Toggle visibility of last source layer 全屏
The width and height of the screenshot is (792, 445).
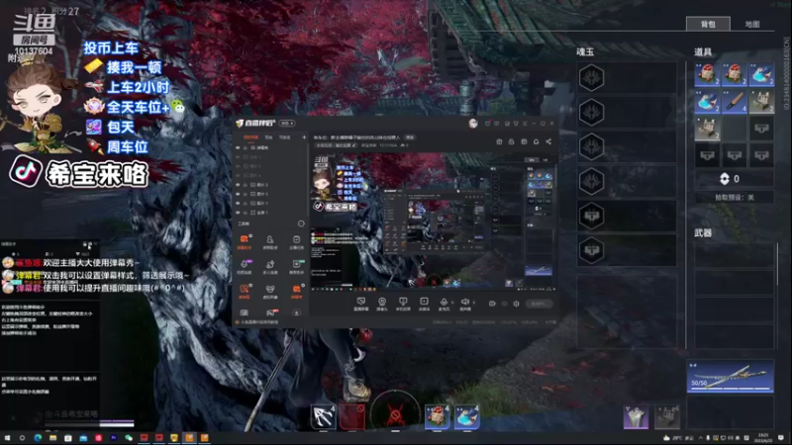[x=238, y=213]
